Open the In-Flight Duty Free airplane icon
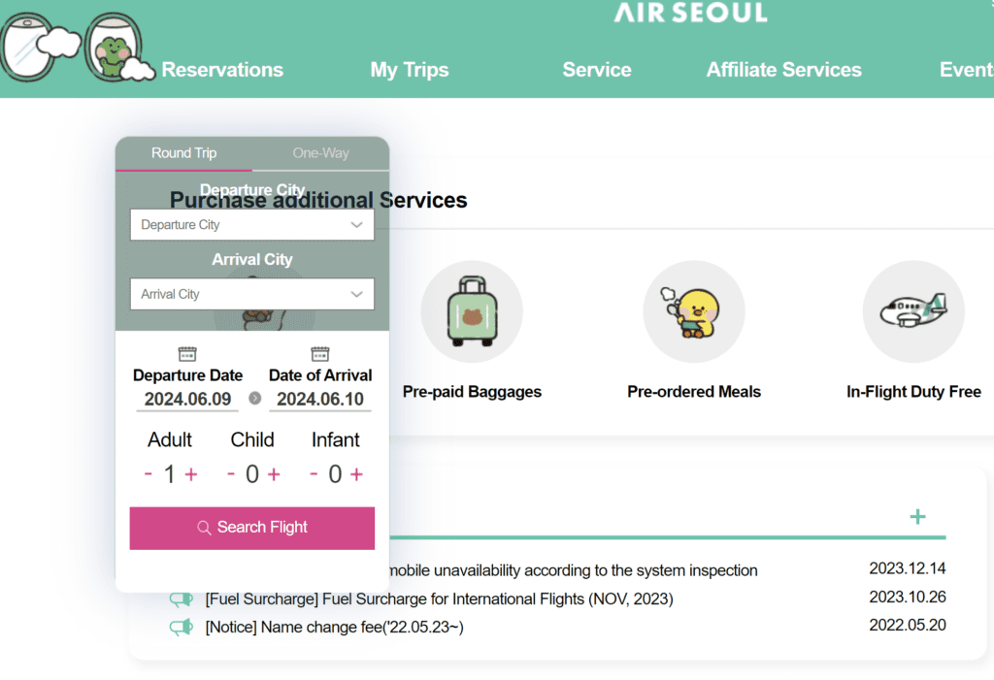The height and width of the screenshot is (680, 994). point(912,311)
